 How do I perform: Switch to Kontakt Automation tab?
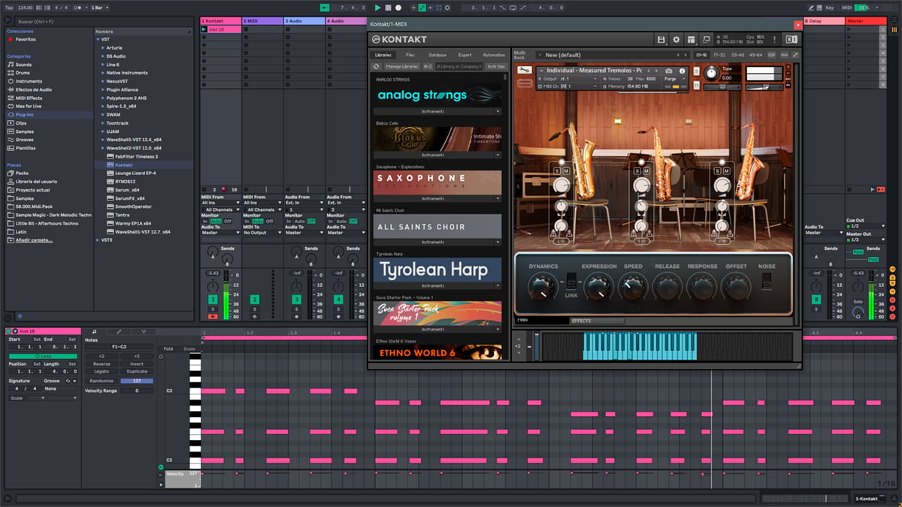tap(494, 55)
